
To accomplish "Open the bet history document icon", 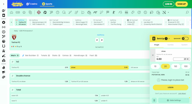I will click(x=30, y=12).
